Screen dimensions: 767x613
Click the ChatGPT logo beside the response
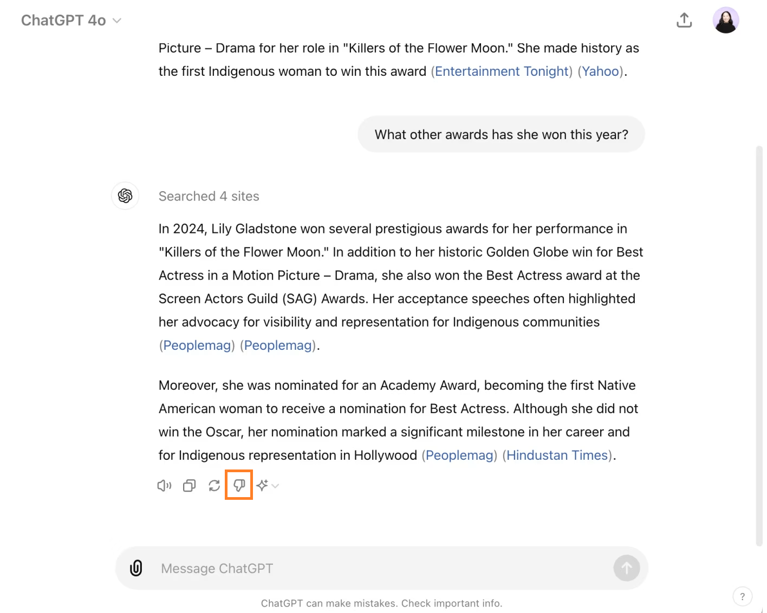click(x=125, y=196)
